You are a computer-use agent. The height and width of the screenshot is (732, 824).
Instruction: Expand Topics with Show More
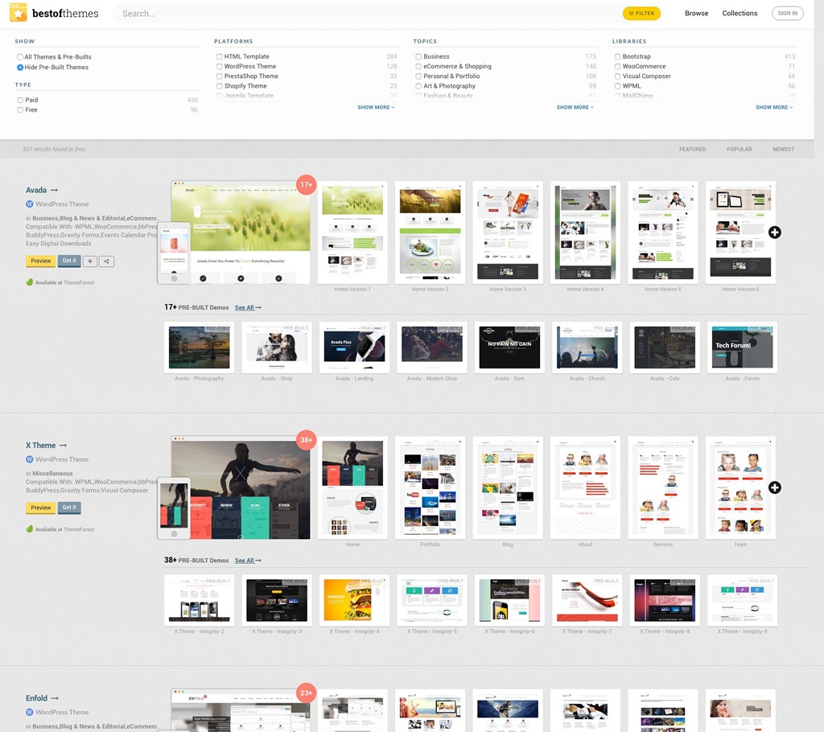(575, 107)
